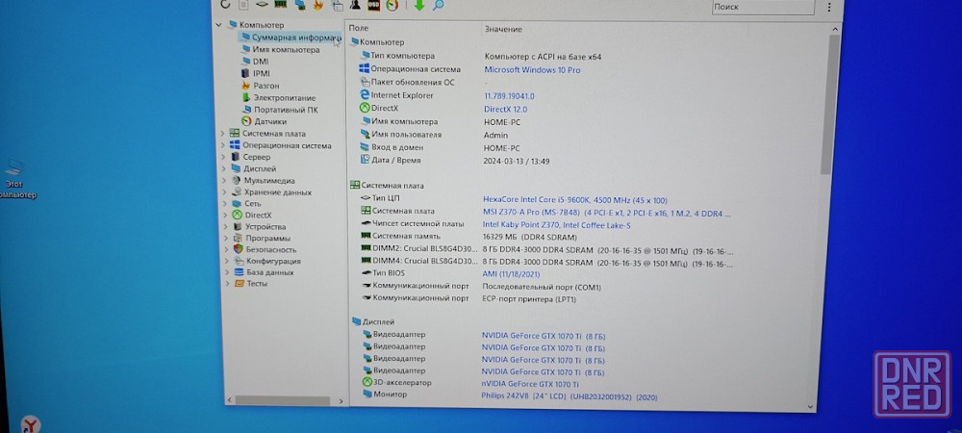Open the Philips 242V8 monitor link
Image resolution: width=962 pixels, height=433 pixels.
569,396
